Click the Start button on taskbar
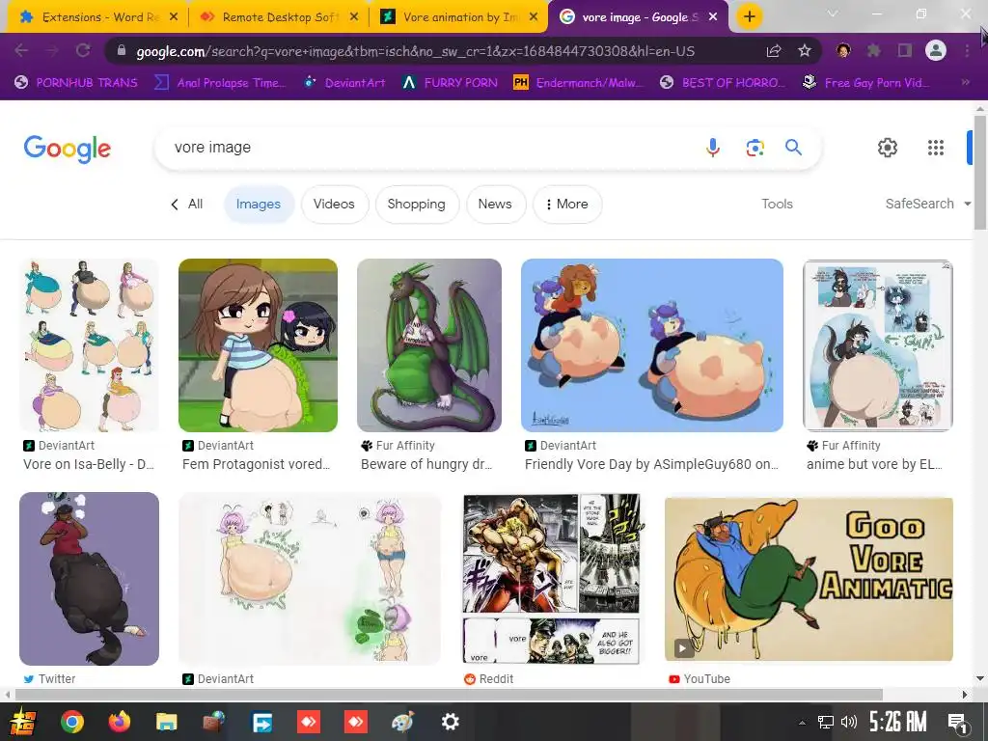 pyautogui.click(x=23, y=722)
